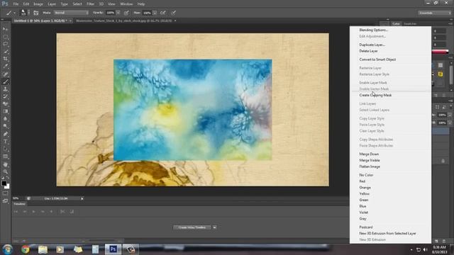Click the options bar Opacity percentage field
The height and width of the screenshot is (255, 454).
[111, 13]
